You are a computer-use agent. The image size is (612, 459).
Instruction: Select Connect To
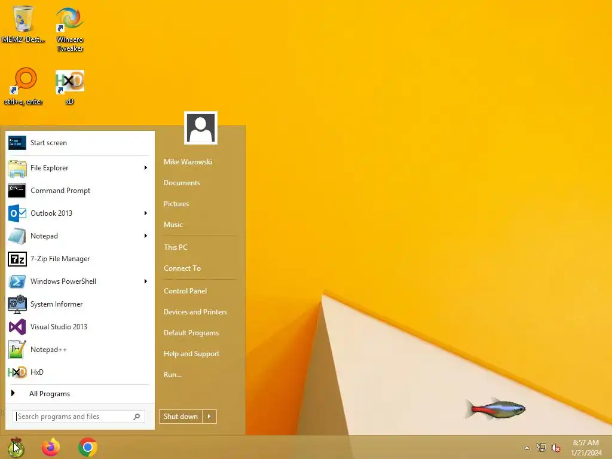click(182, 268)
